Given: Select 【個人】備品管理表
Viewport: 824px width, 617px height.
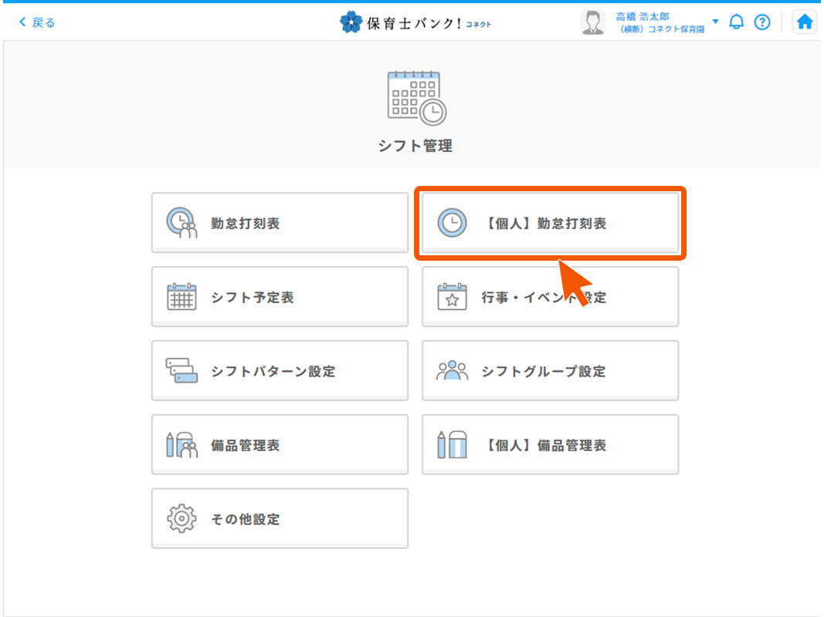Looking at the screenshot, I should pos(550,445).
